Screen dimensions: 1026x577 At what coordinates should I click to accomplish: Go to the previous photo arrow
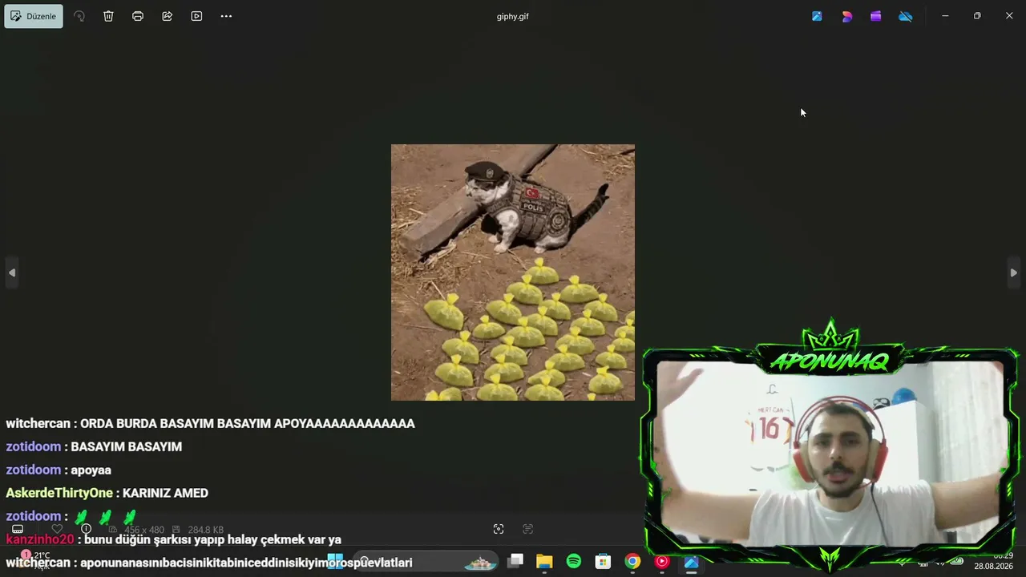(11, 272)
